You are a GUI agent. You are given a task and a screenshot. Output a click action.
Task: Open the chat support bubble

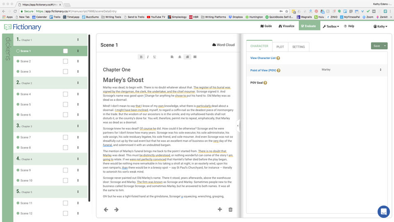[x=384, y=211]
